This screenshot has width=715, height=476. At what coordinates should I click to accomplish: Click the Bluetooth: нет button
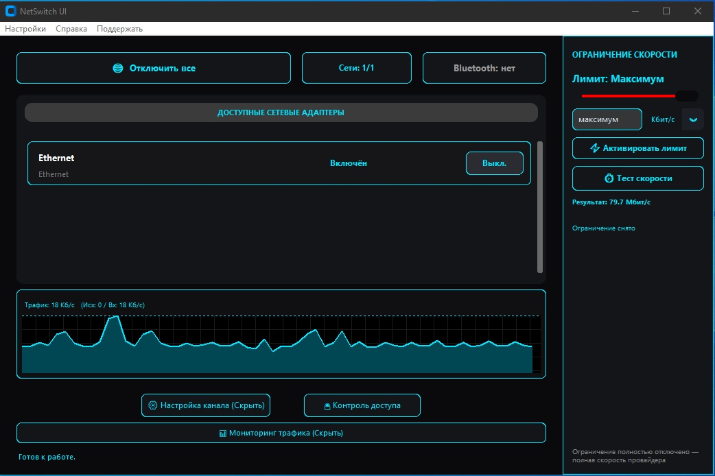(x=484, y=68)
